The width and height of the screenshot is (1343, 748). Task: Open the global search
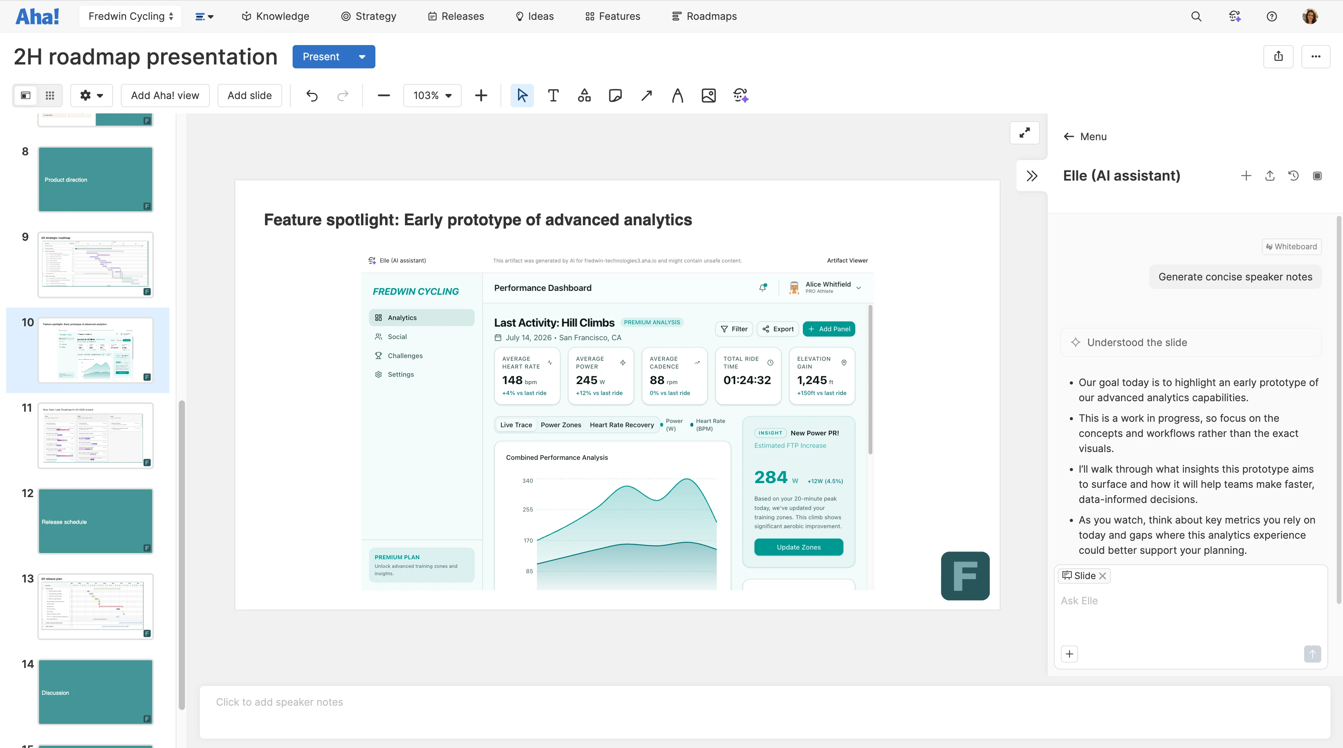(x=1196, y=16)
